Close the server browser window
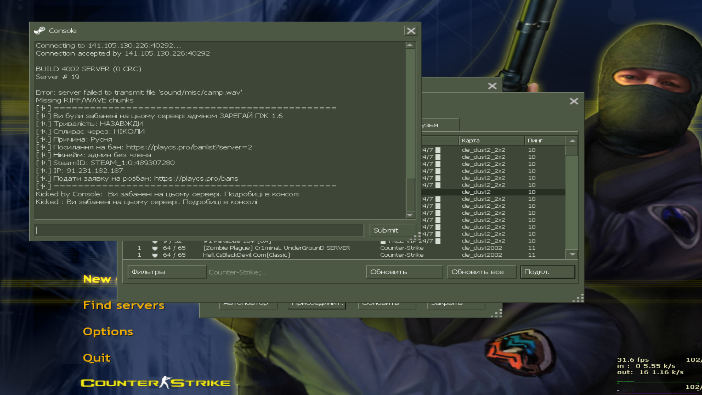 pyautogui.click(x=574, y=101)
